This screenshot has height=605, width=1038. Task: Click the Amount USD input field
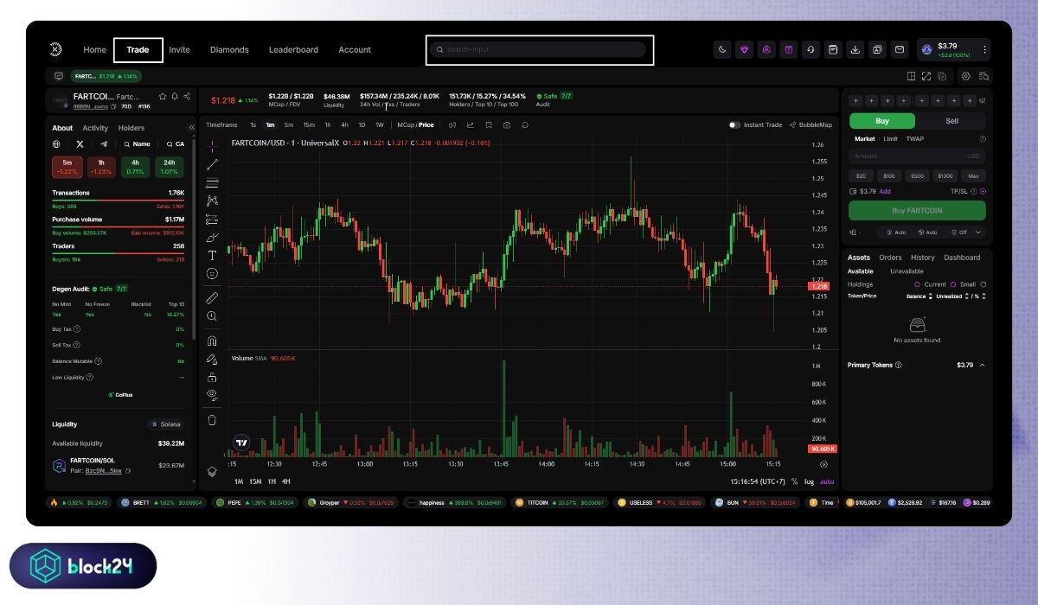[917, 156]
